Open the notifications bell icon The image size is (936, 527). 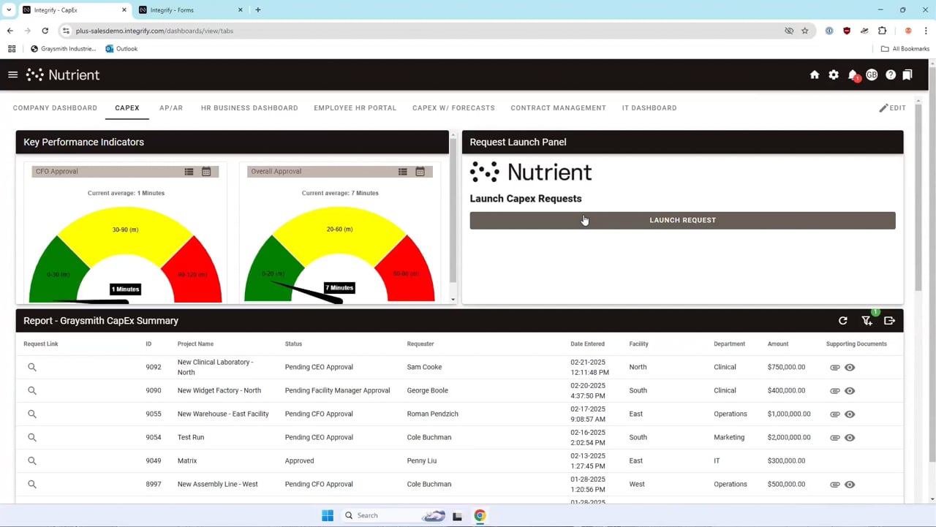[x=853, y=75]
